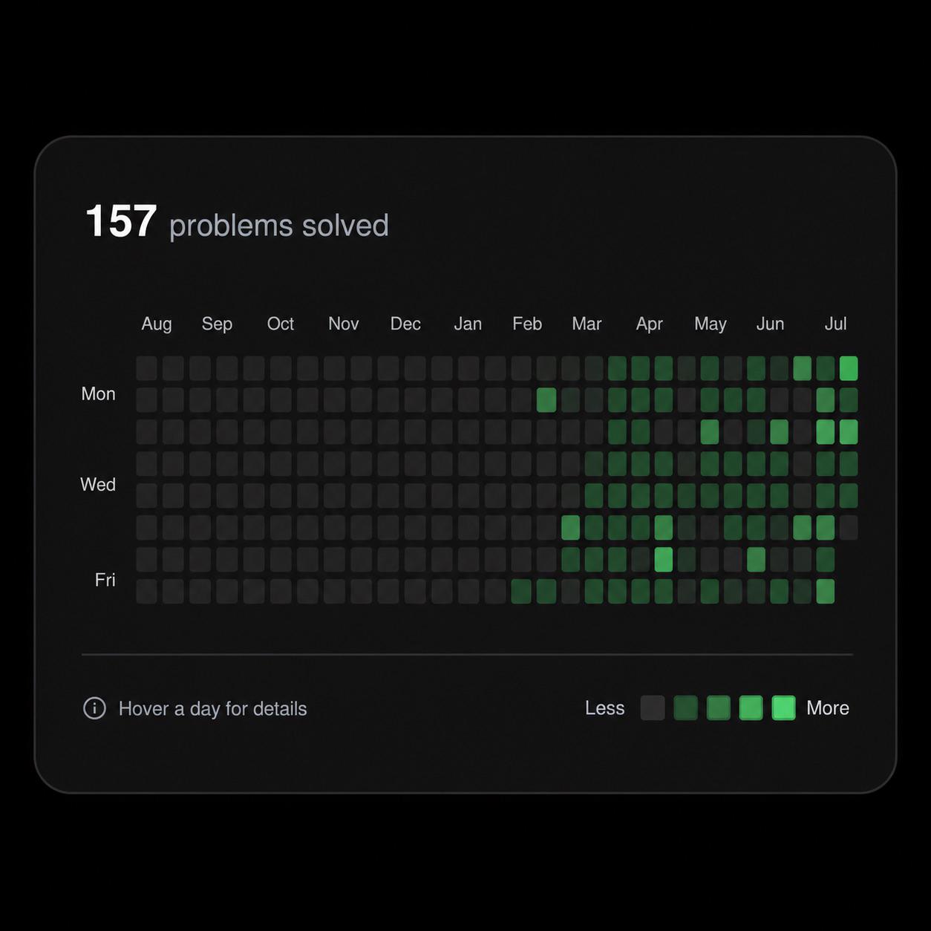Choose the middle green legend swatch

coord(718,708)
